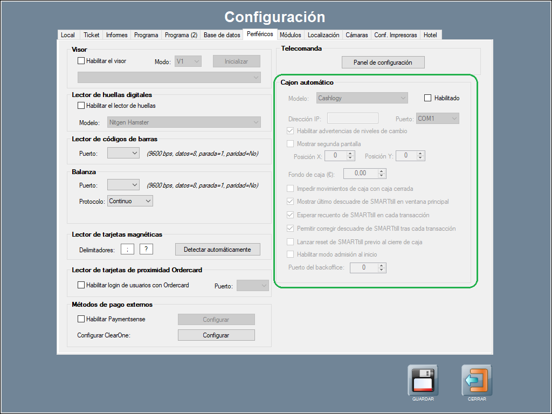Tick Habilitar login de usuarios con Ordercard

pos(82,285)
